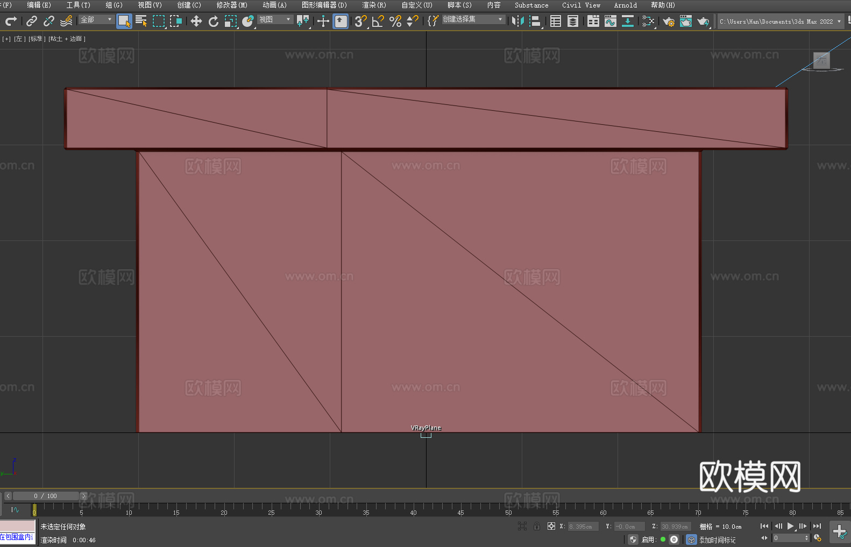Viewport: 851px width, 547px height.
Task: Open 动画(A) menu
Action: (274, 5)
